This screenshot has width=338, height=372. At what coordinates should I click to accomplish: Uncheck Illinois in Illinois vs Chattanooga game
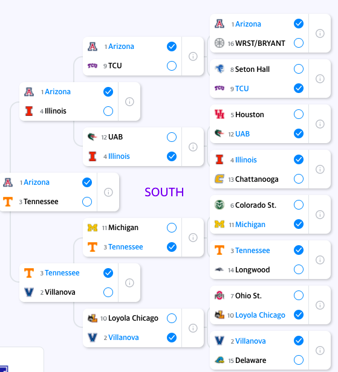pos(299,159)
